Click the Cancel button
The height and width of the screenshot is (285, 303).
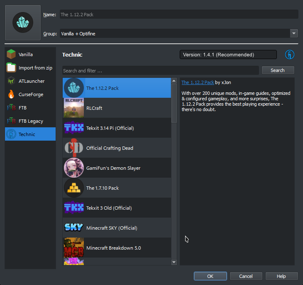point(246,276)
